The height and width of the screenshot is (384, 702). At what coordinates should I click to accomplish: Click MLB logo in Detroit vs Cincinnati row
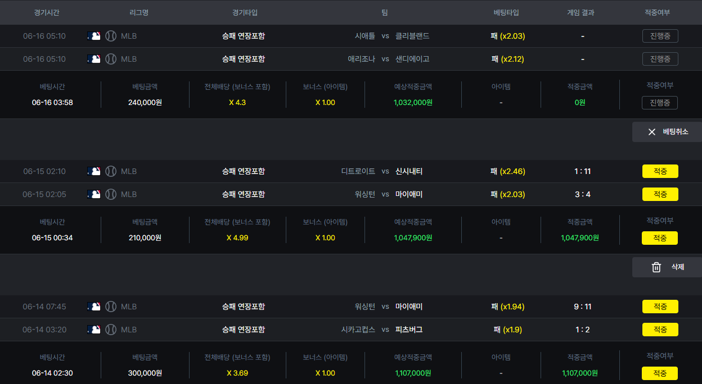[x=94, y=171]
